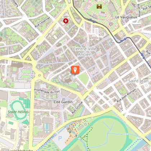Click the orange location pin marker
This screenshot has width=151, height=151.
pos(75,70)
